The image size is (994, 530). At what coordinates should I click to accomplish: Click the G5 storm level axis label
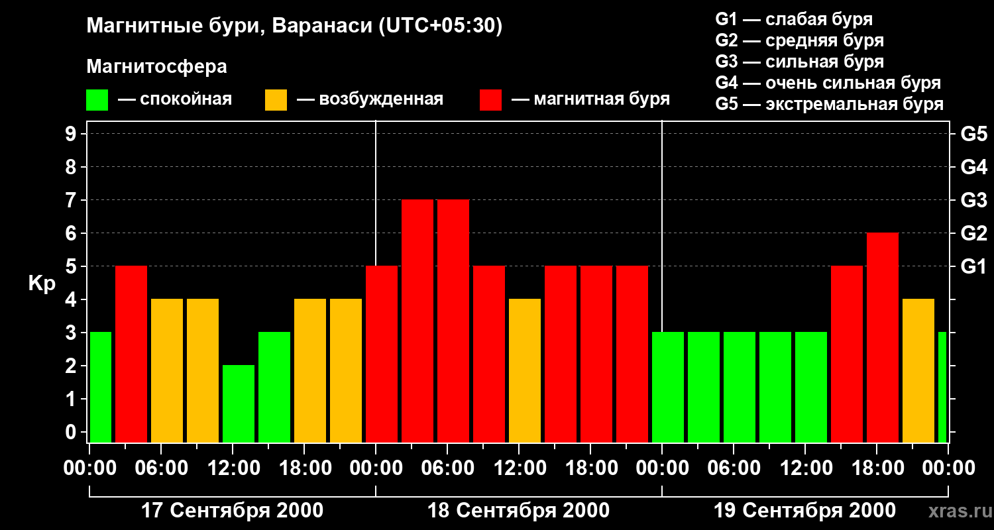(x=973, y=134)
